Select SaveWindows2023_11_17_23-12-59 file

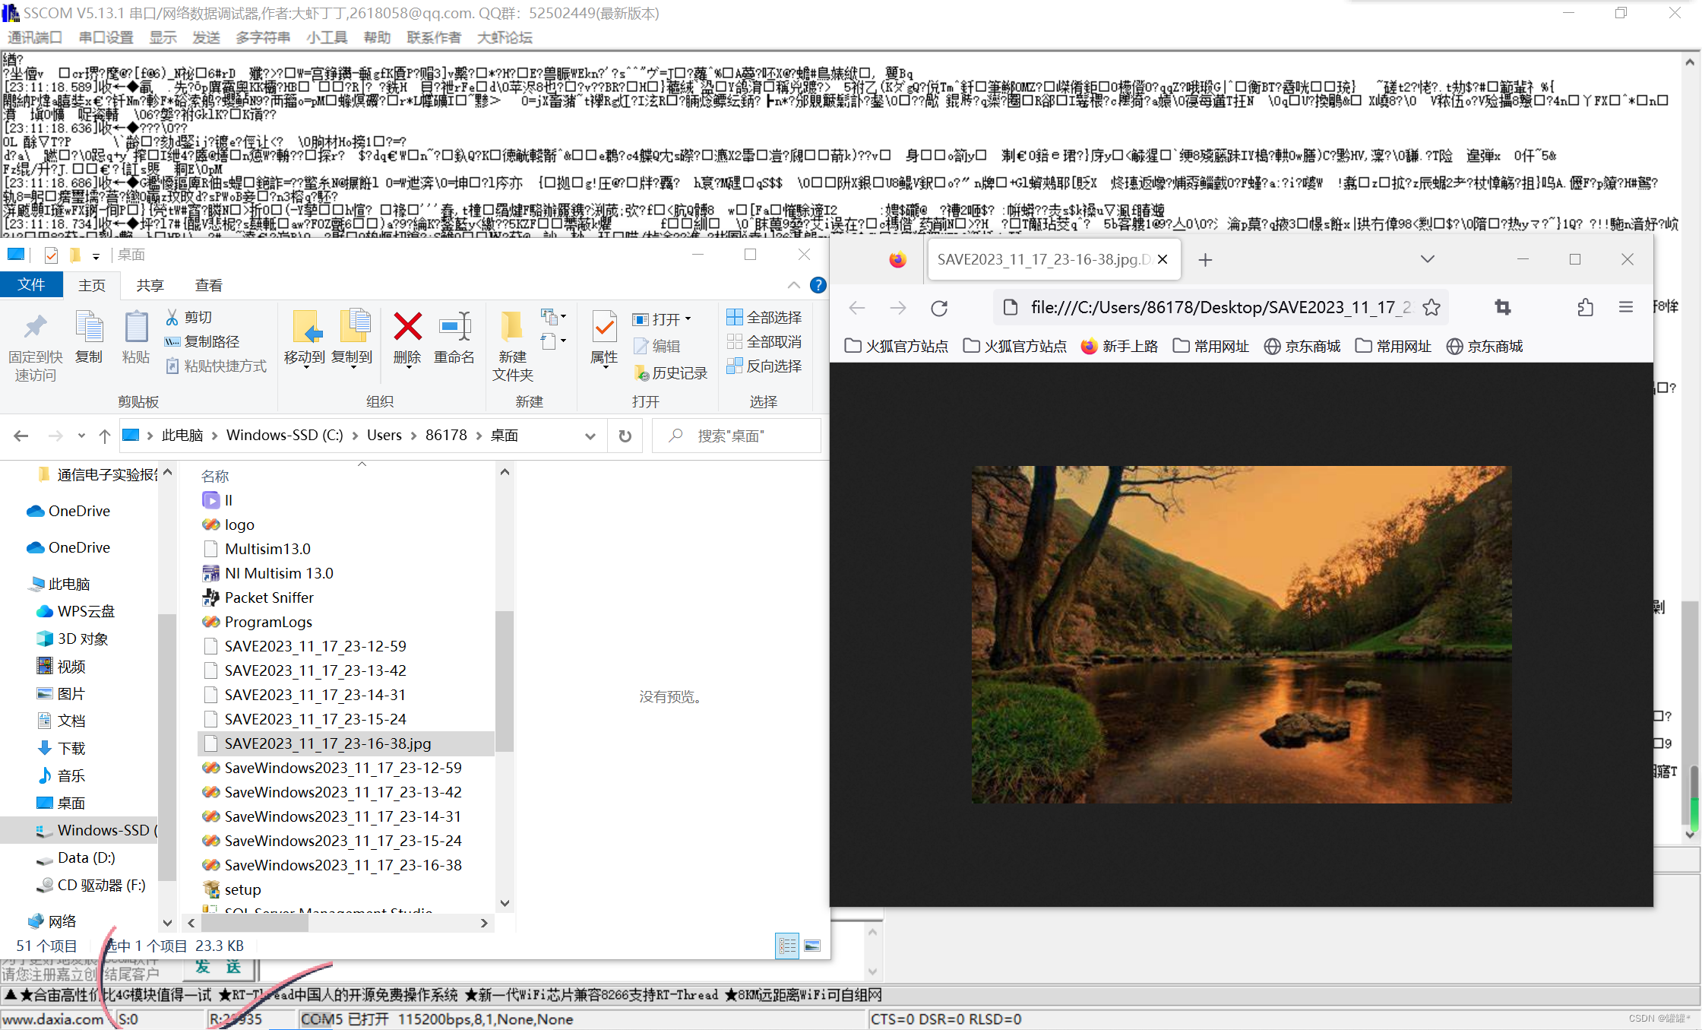tap(343, 768)
